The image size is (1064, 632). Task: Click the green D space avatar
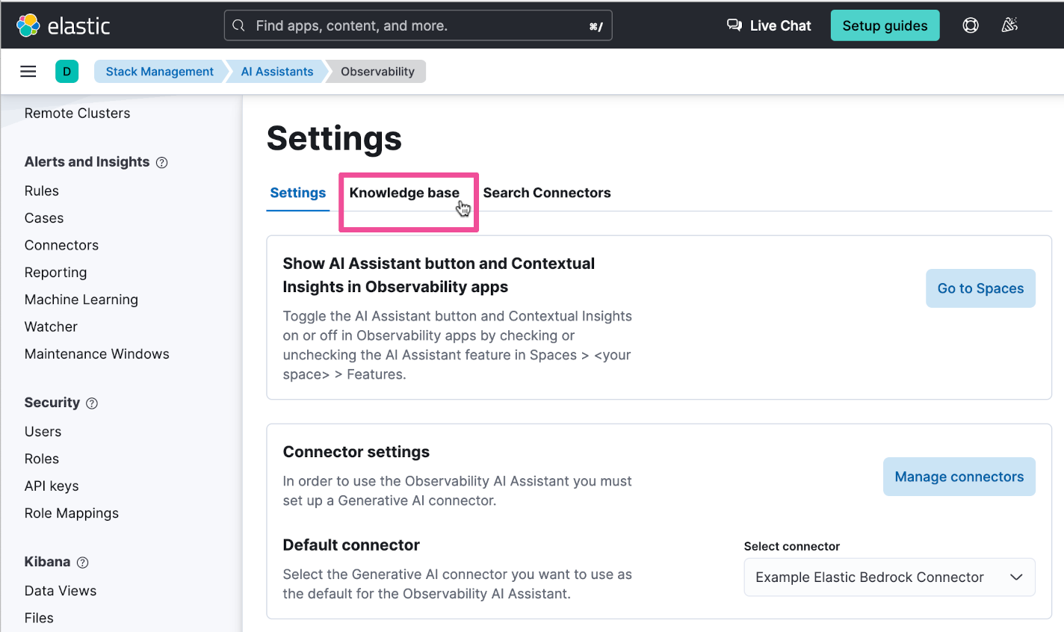[x=66, y=72]
